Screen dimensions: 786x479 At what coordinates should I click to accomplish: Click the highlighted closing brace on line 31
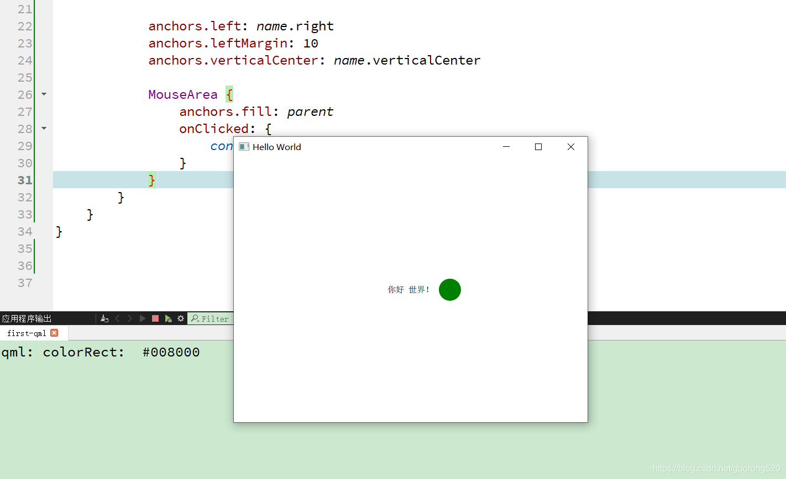(x=152, y=180)
